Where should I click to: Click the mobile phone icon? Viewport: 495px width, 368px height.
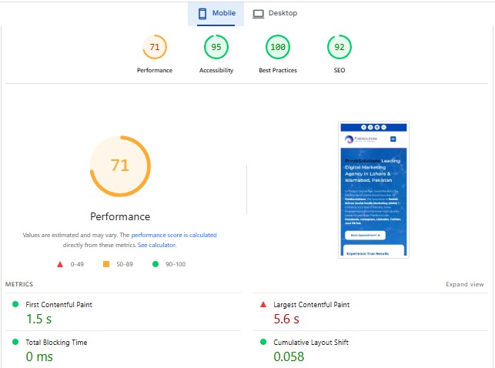tap(202, 13)
